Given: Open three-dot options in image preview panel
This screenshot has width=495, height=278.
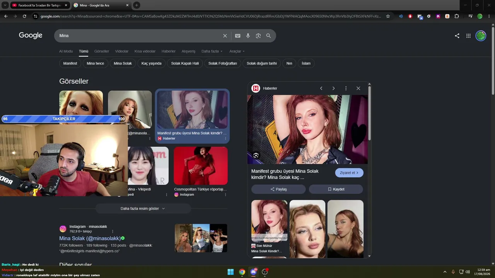Looking at the screenshot, I should pyautogui.click(x=346, y=88).
